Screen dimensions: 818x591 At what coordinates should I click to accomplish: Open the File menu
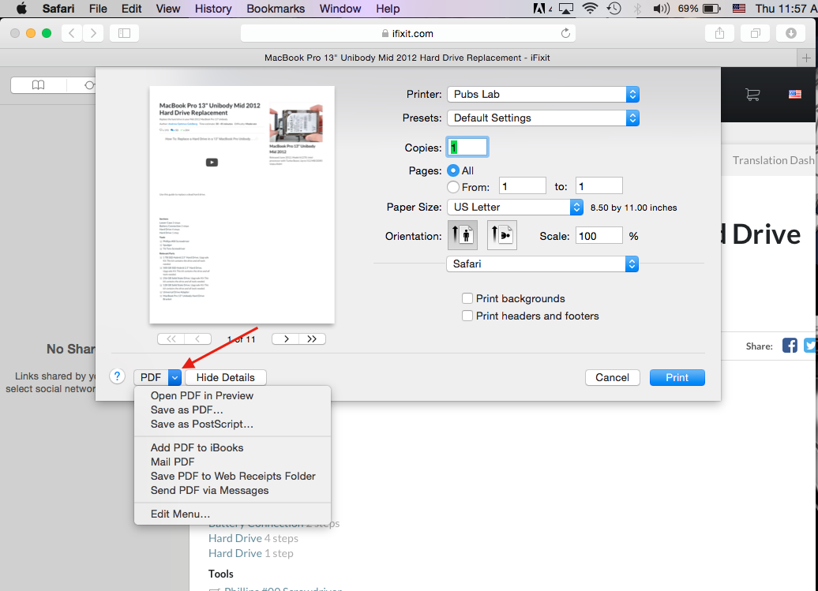click(98, 9)
